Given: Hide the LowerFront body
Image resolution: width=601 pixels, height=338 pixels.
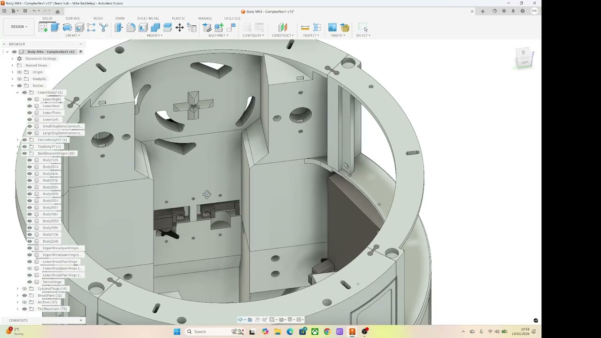Looking at the screenshot, I should [30, 113].
